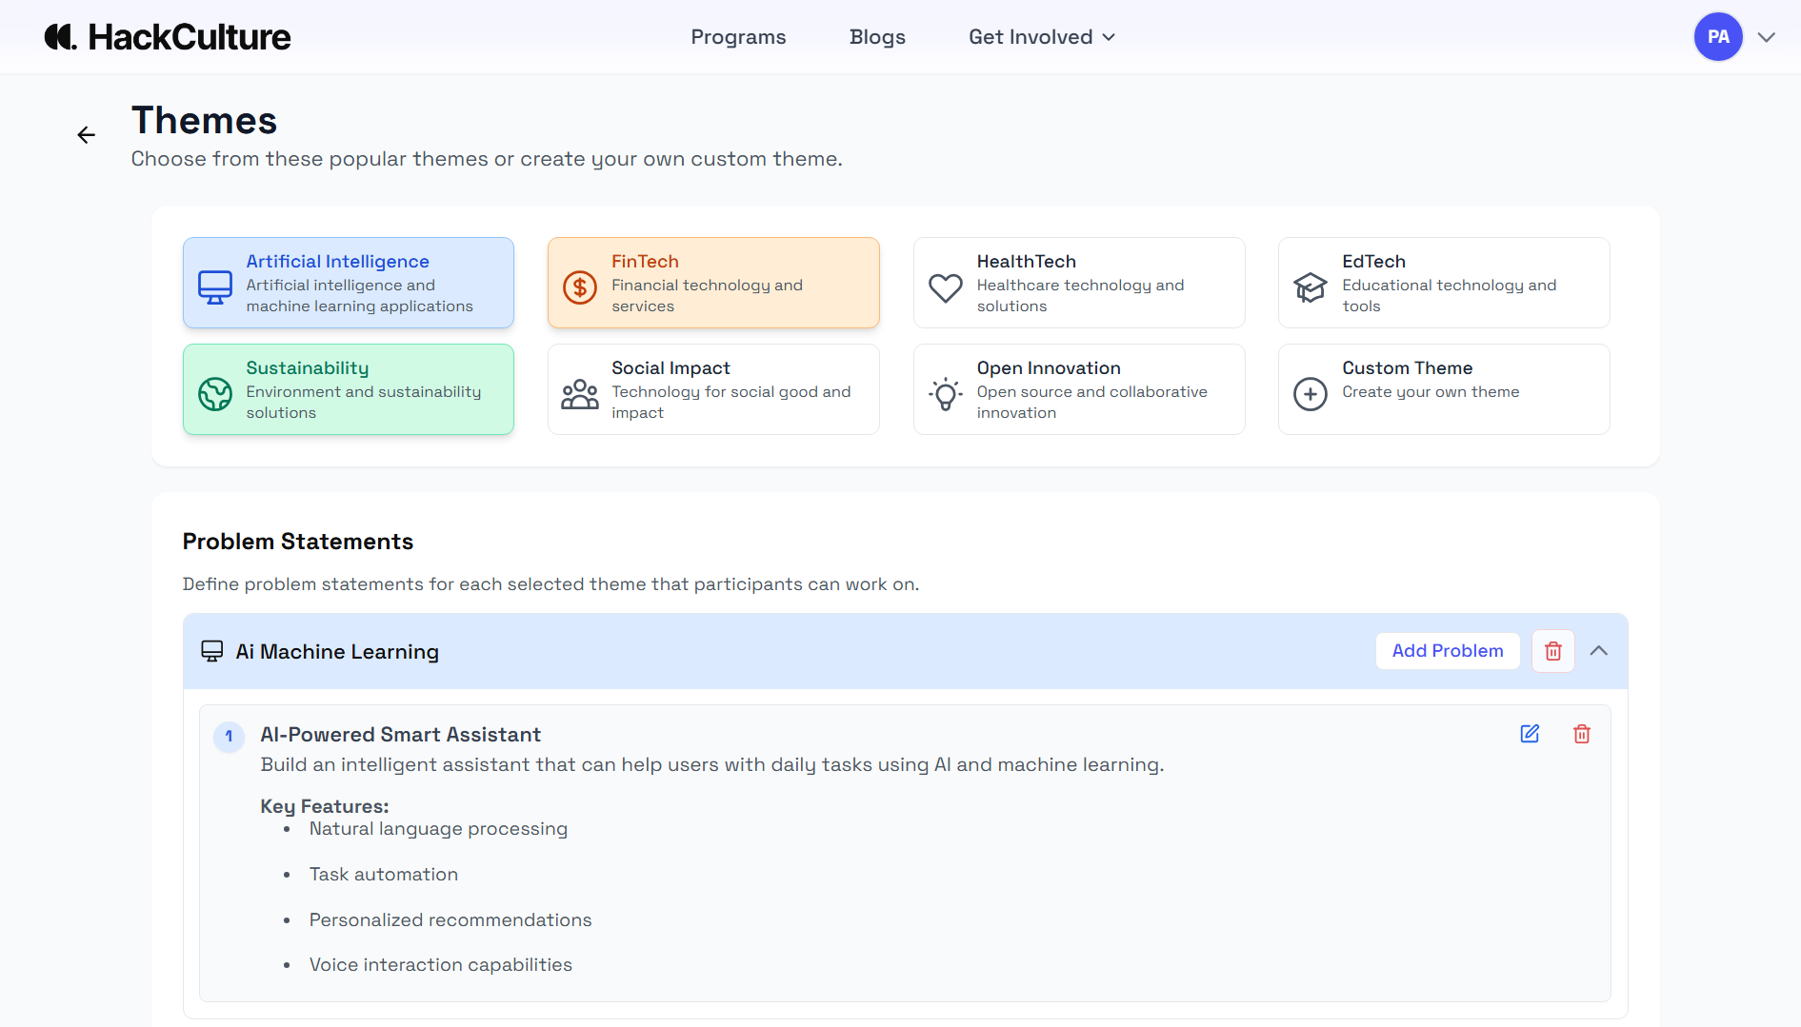Select the EdTech theme card
Viewport: 1801px width, 1027px height.
(x=1443, y=283)
